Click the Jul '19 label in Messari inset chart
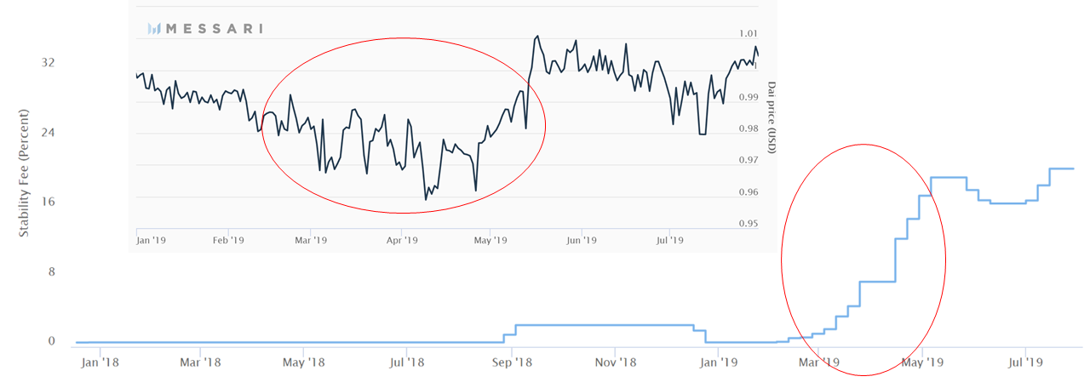Image resolution: width=1090 pixels, height=388 pixels. [670, 241]
